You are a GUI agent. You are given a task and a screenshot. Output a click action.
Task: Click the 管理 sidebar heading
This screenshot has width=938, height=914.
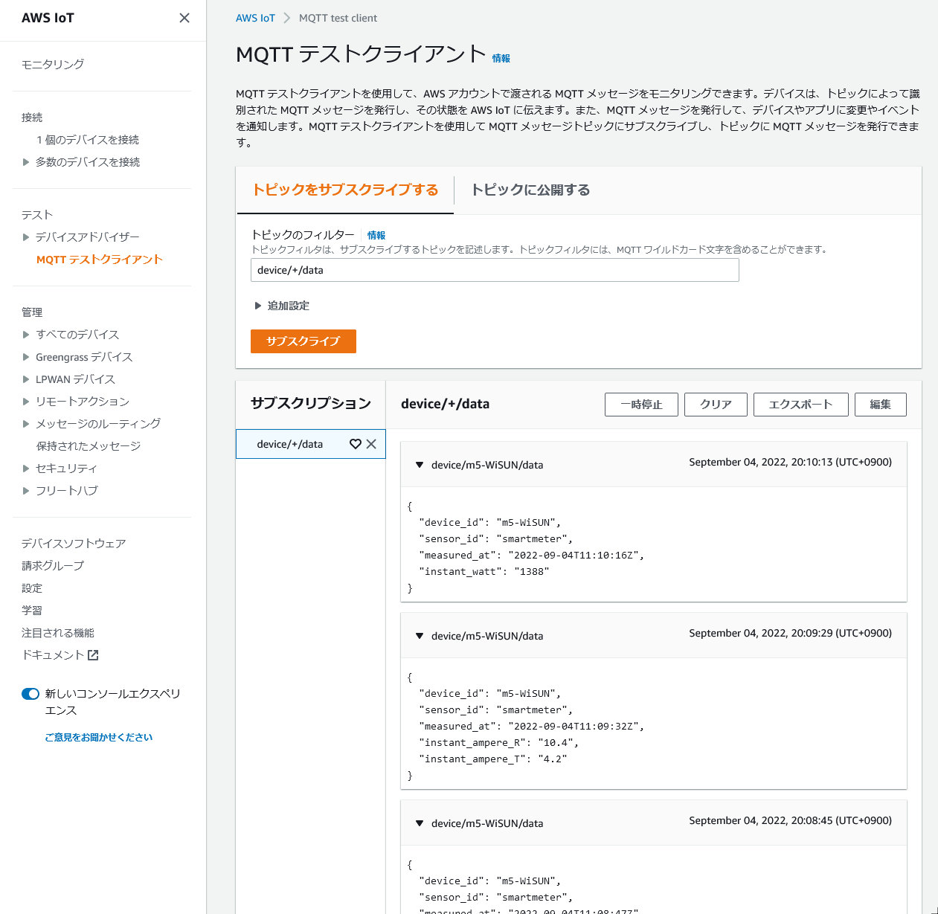[32, 312]
